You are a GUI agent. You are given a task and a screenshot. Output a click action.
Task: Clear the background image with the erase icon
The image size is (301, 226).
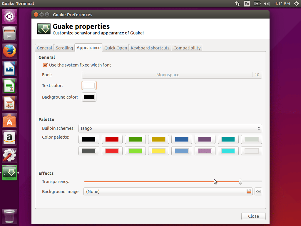coord(258,192)
